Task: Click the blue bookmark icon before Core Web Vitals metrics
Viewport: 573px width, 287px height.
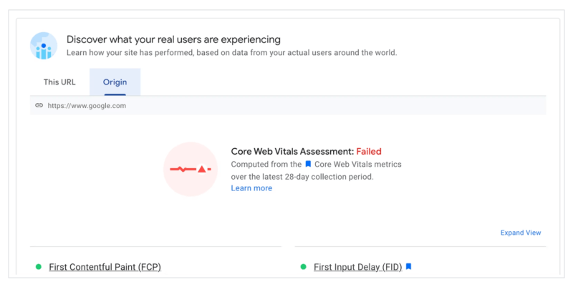Action: pyautogui.click(x=308, y=164)
